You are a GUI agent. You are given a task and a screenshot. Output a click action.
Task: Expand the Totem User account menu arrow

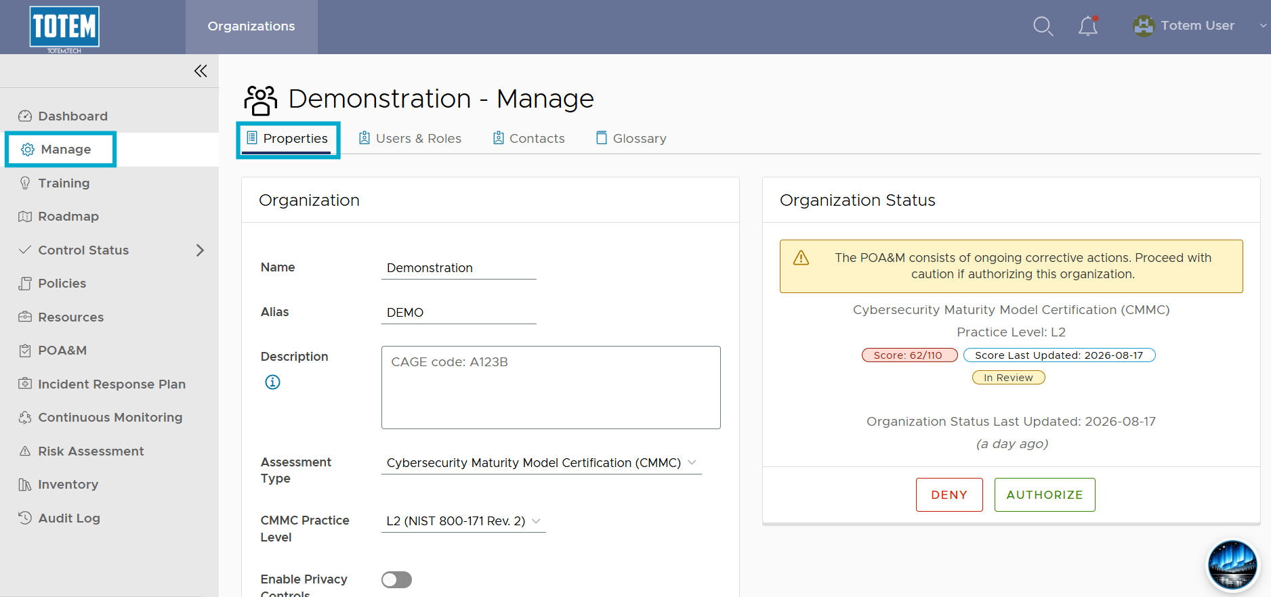pyautogui.click(x=1263, y=26)
